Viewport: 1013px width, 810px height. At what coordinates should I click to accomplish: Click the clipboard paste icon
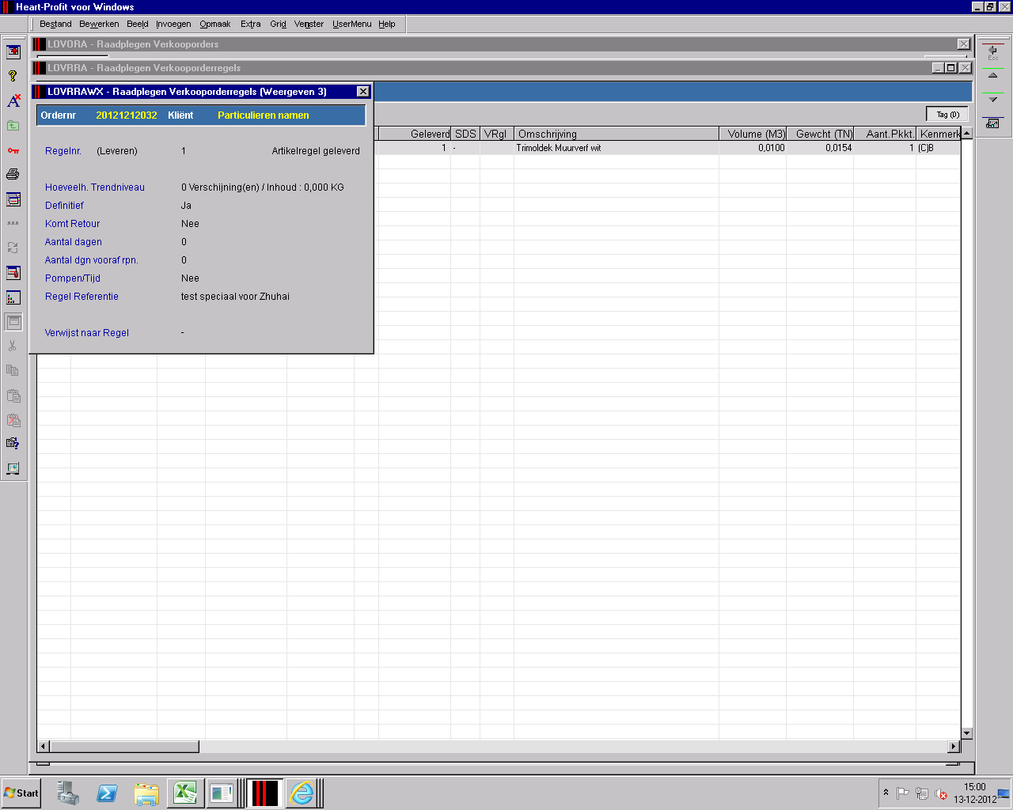click(13, 395)
